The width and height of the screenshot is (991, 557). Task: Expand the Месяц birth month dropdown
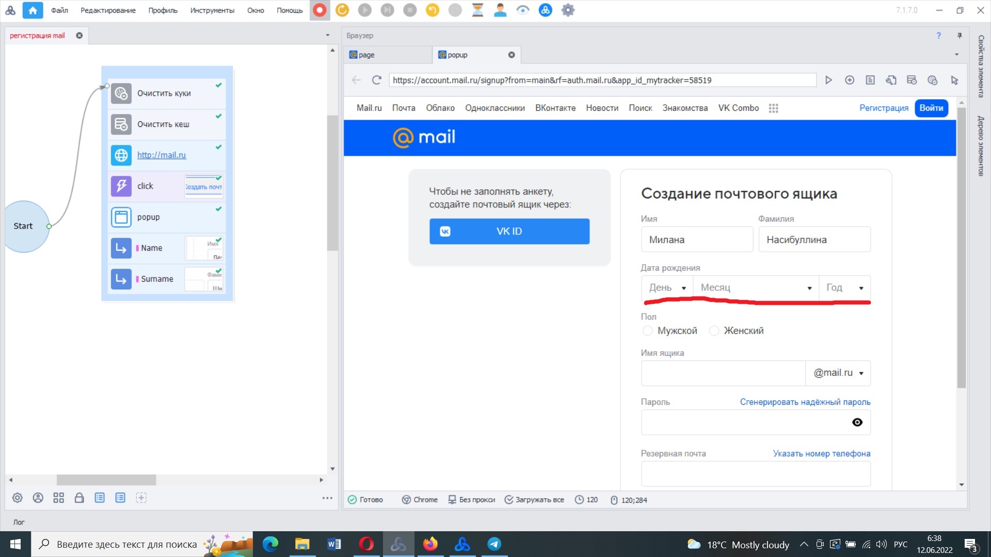[x=756, y=288]
